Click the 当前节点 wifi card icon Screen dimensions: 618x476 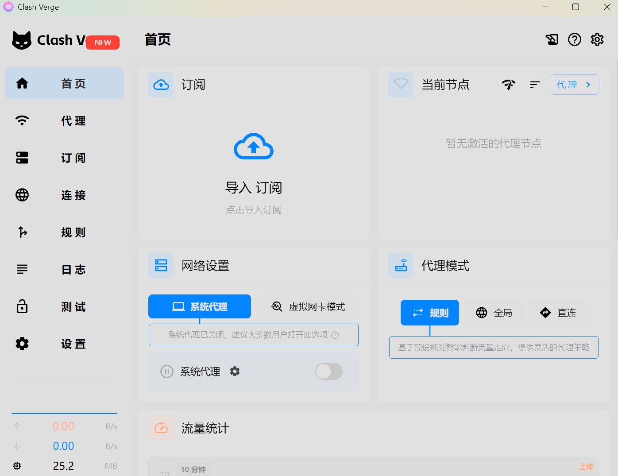(401, 85)
